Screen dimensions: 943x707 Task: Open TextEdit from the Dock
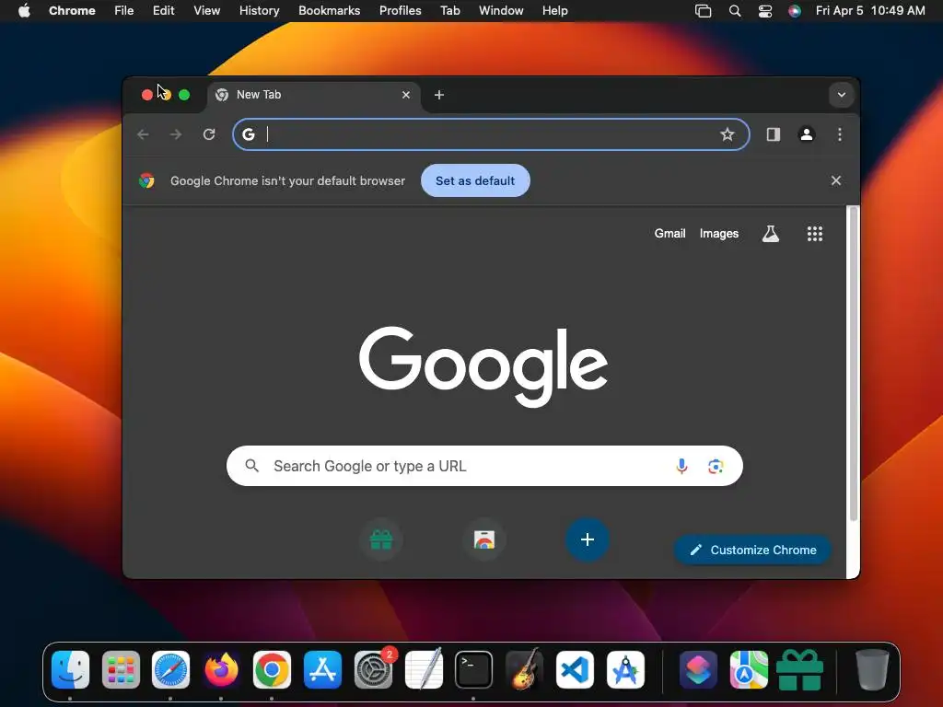[x=424, y=669]
